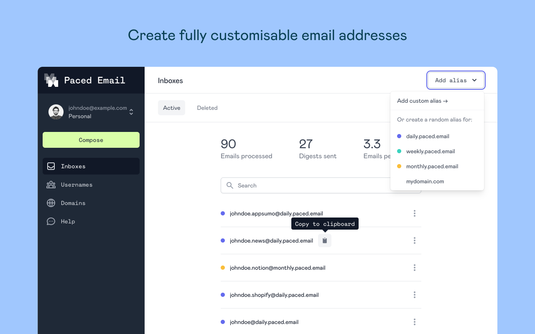Select the Inboxes sidebar icon
This screenshot has height=334, width=535.
[51, 166]
